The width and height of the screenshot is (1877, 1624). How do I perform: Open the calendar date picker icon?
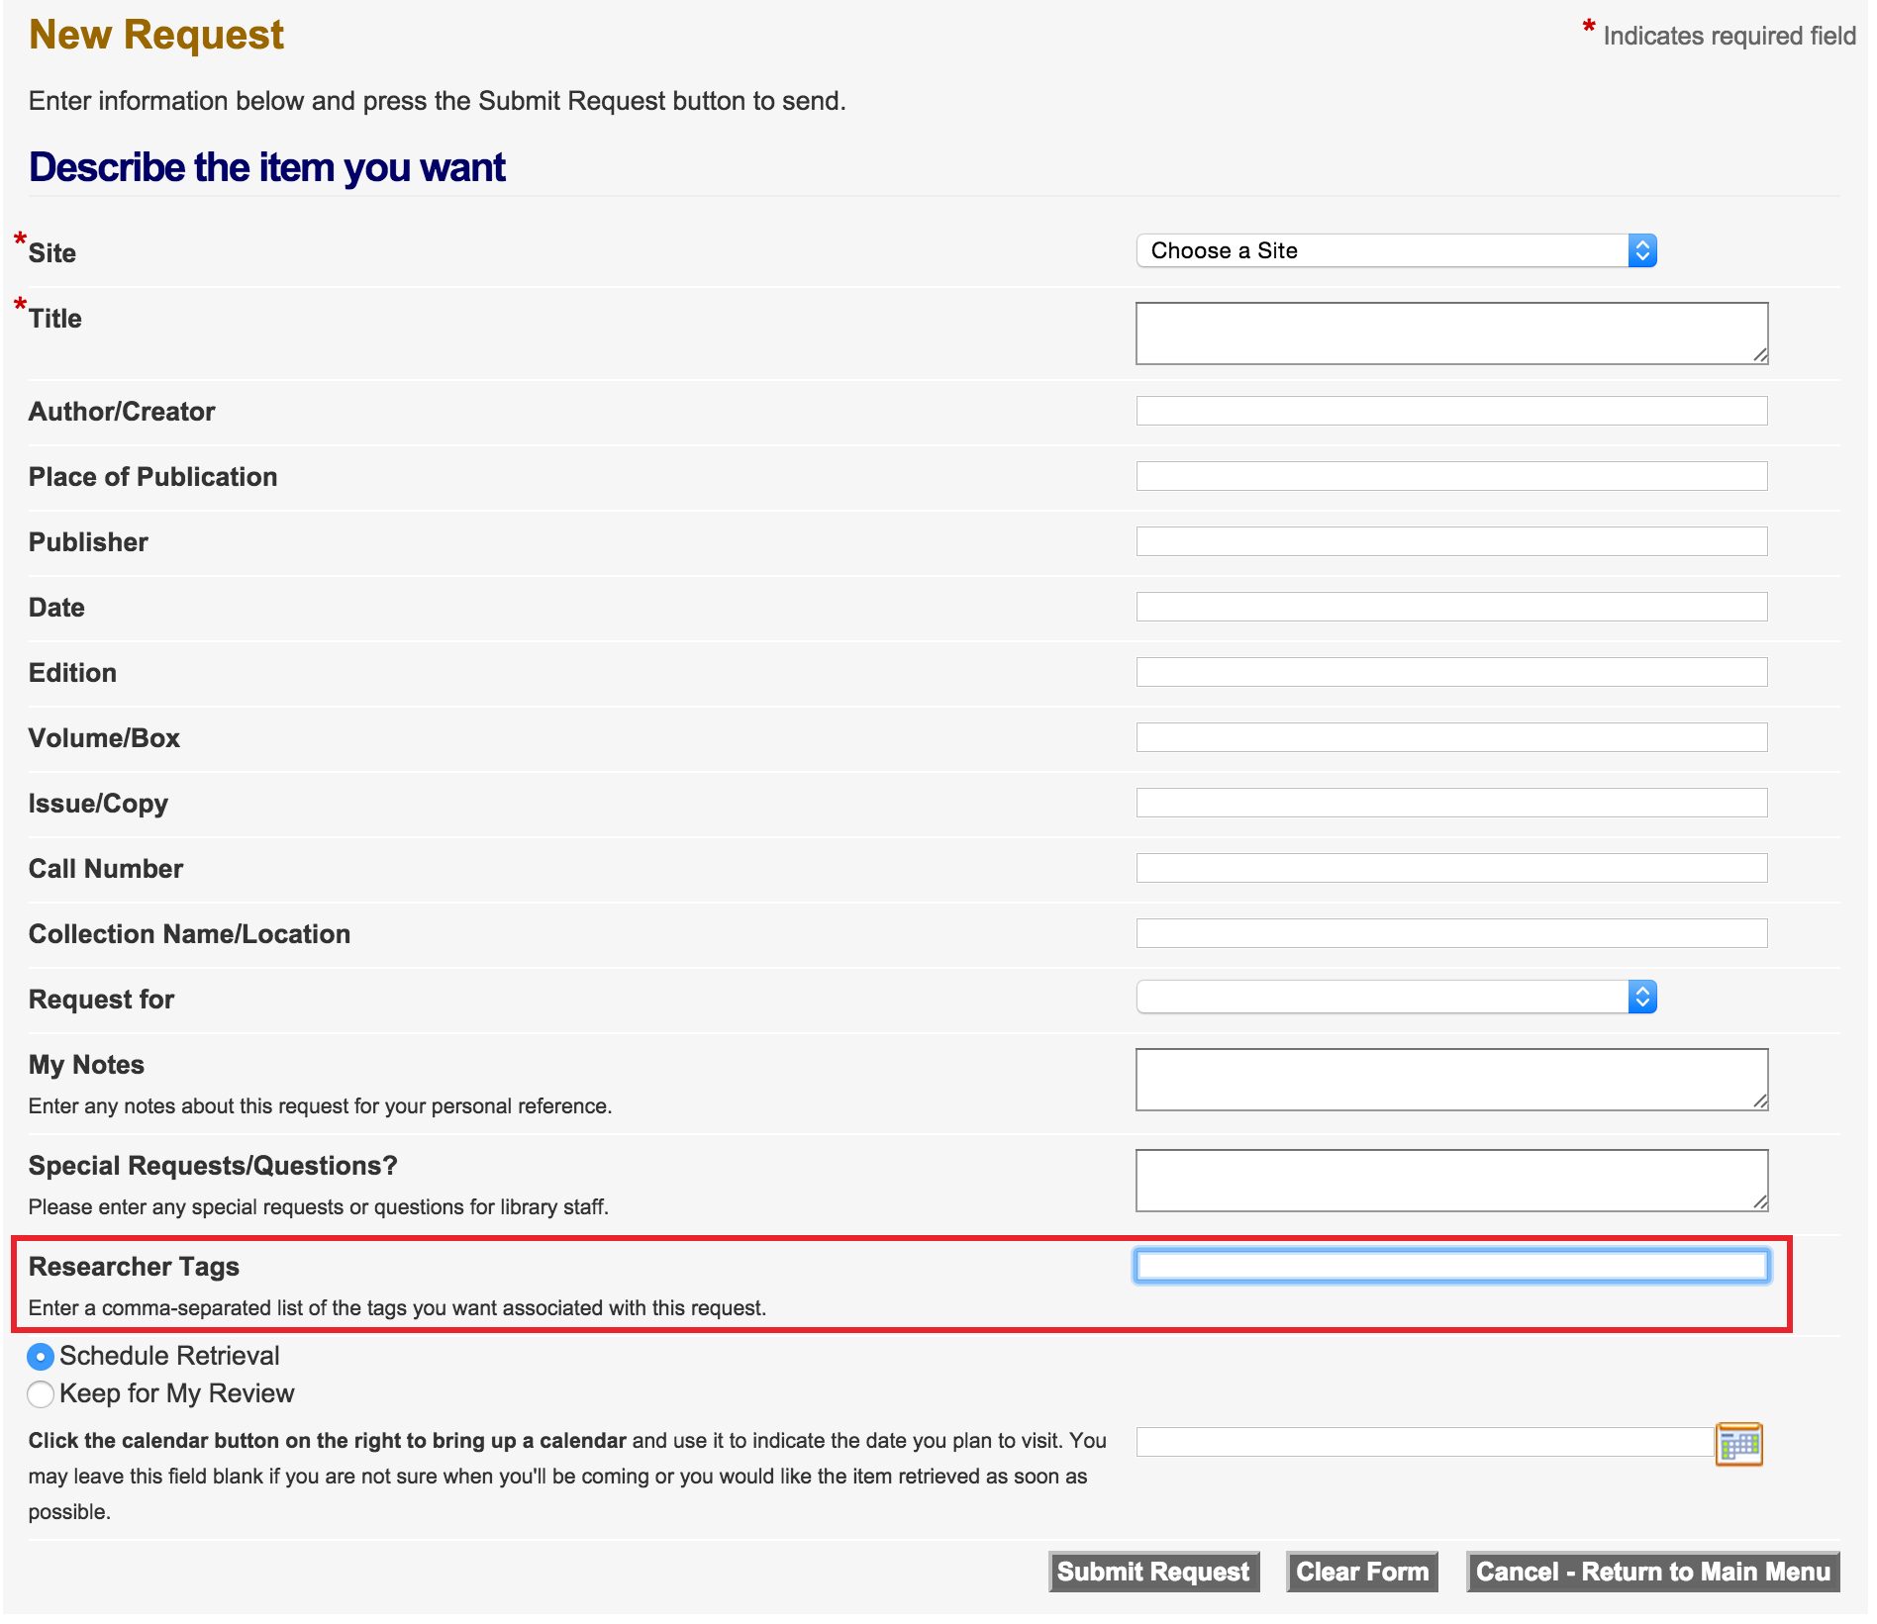tap(1738, 1444)
